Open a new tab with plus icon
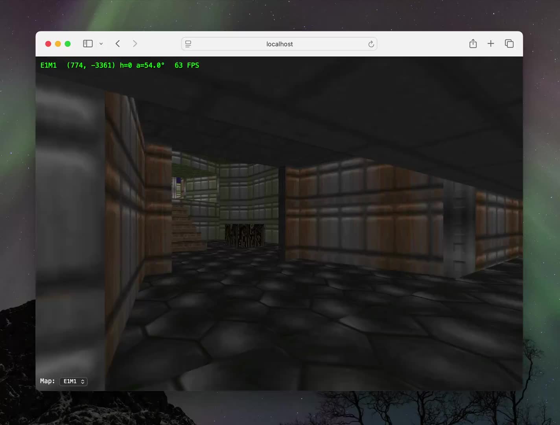 click(491, 44)
